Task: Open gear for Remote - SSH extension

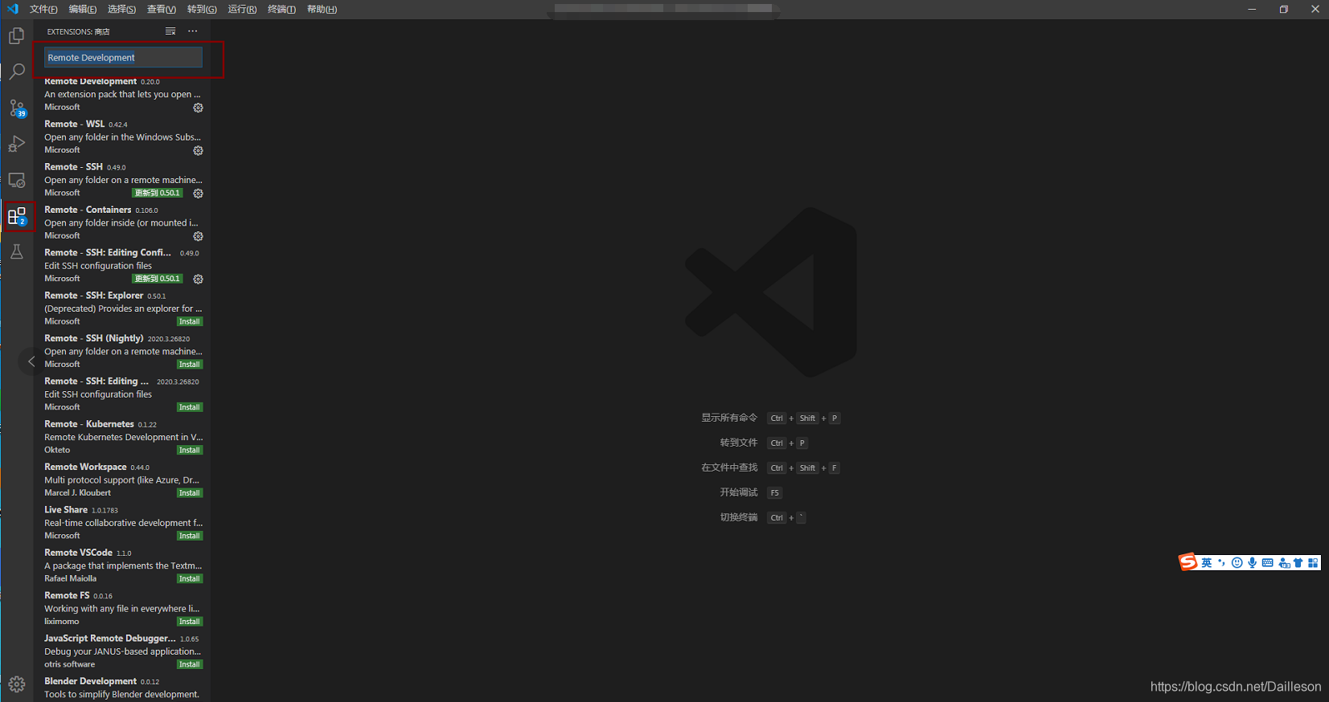Action: click(198, 194)
